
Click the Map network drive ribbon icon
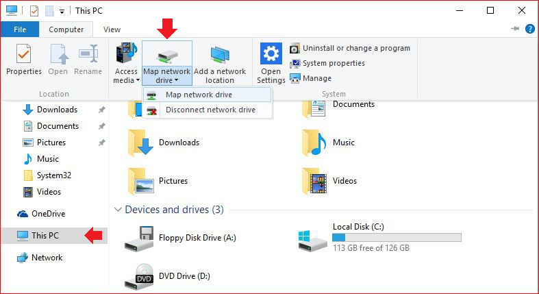click(167, 56)
